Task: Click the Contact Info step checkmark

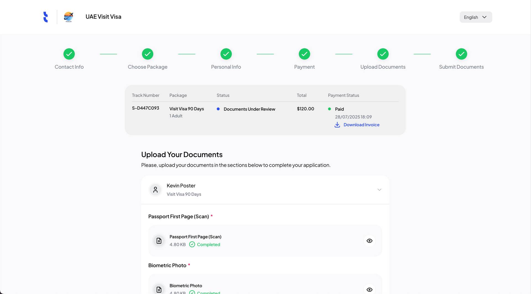Action: (69, 54)
